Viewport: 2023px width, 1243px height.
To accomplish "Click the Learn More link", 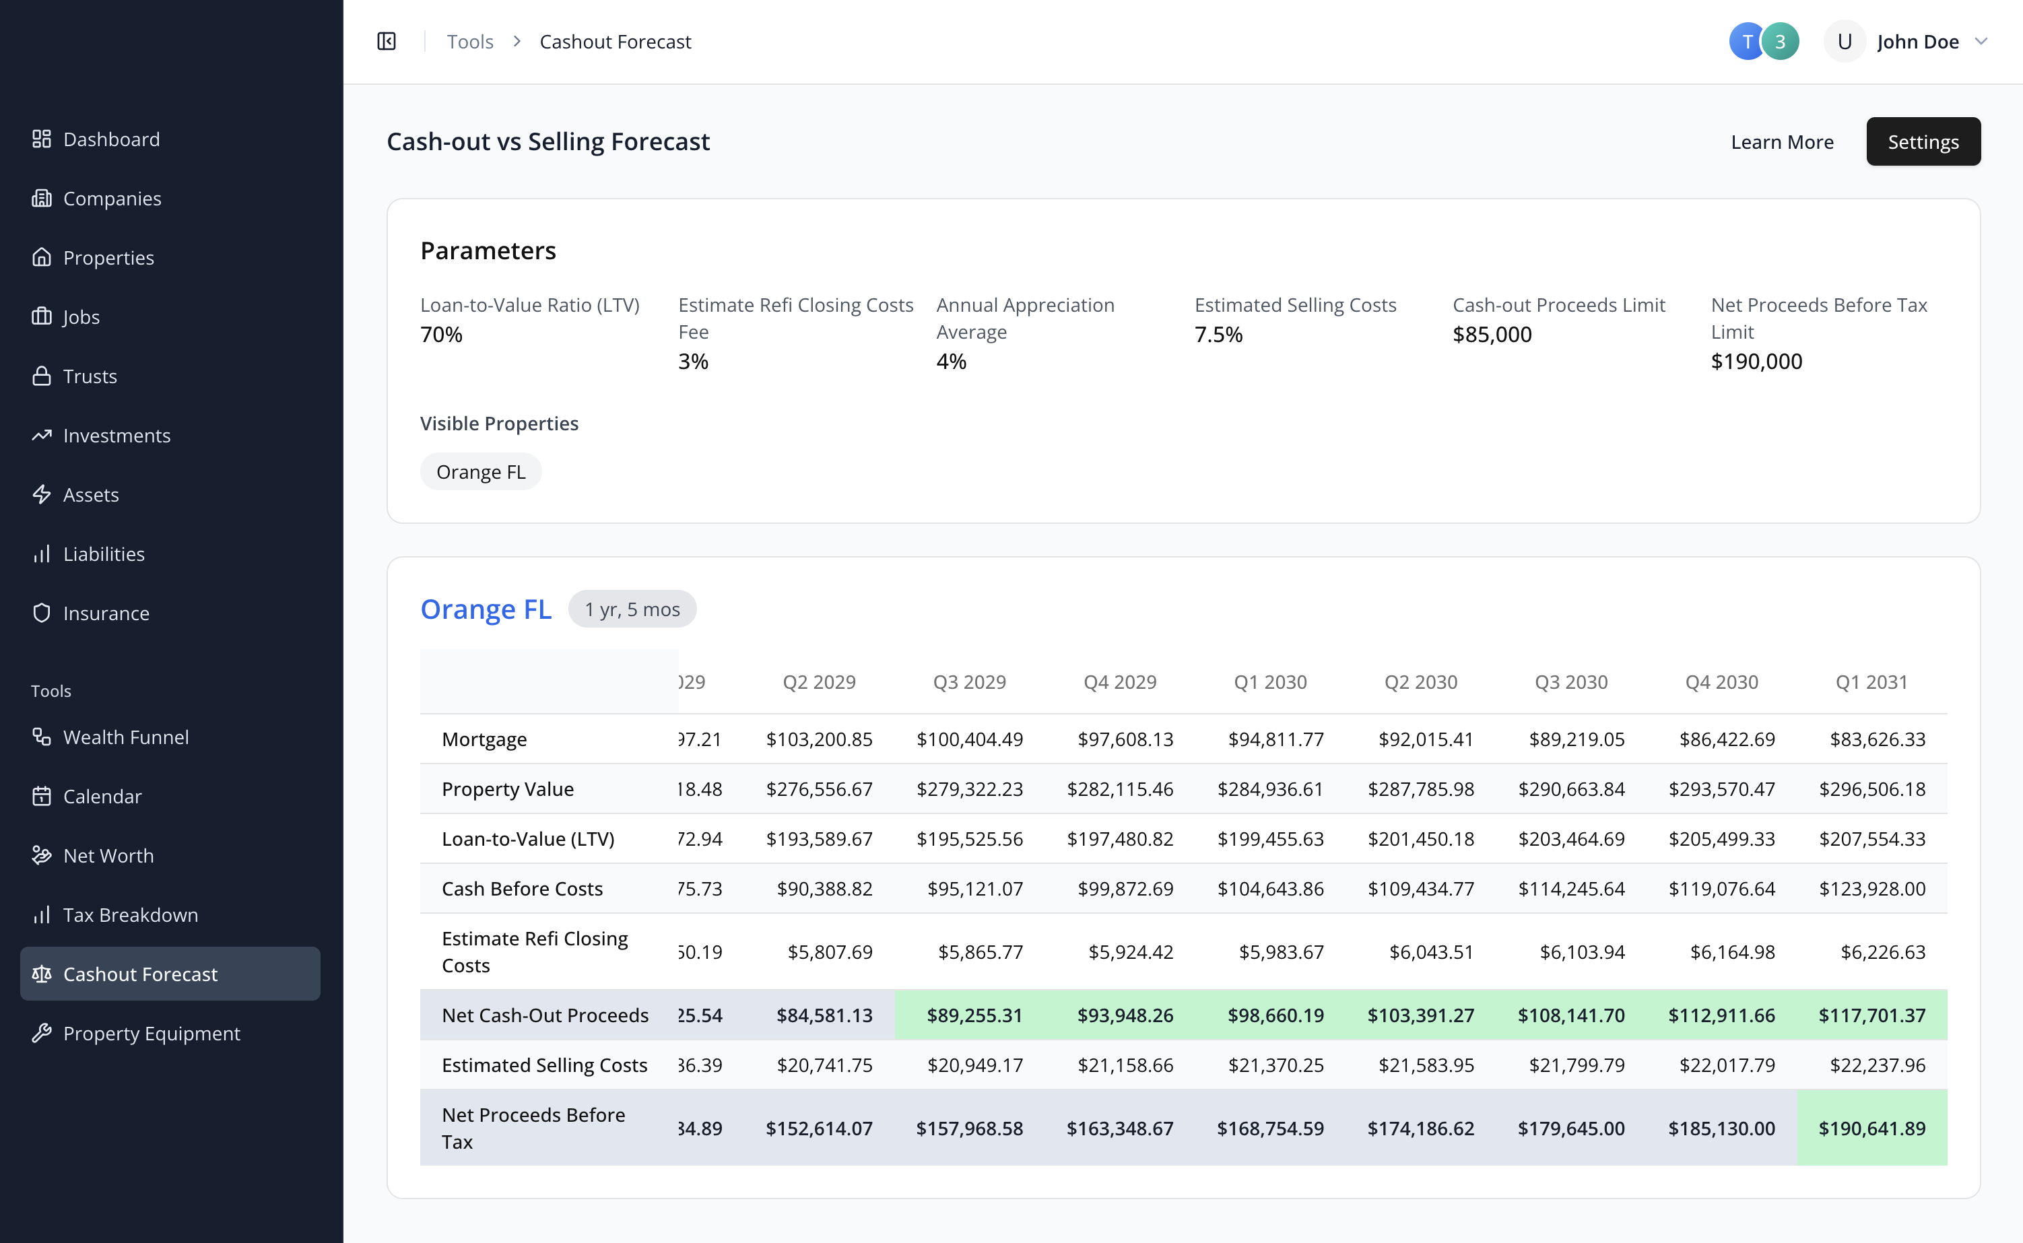I will pos(1782,141).
